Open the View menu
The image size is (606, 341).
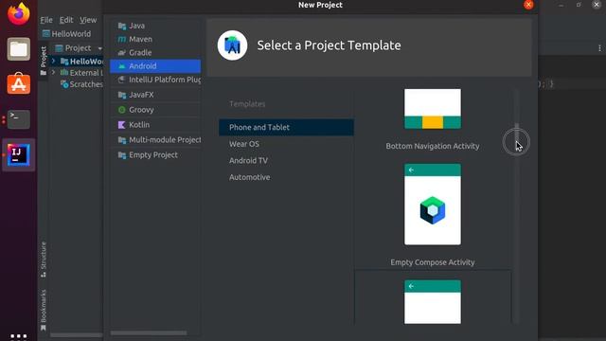tap(88, 20)
